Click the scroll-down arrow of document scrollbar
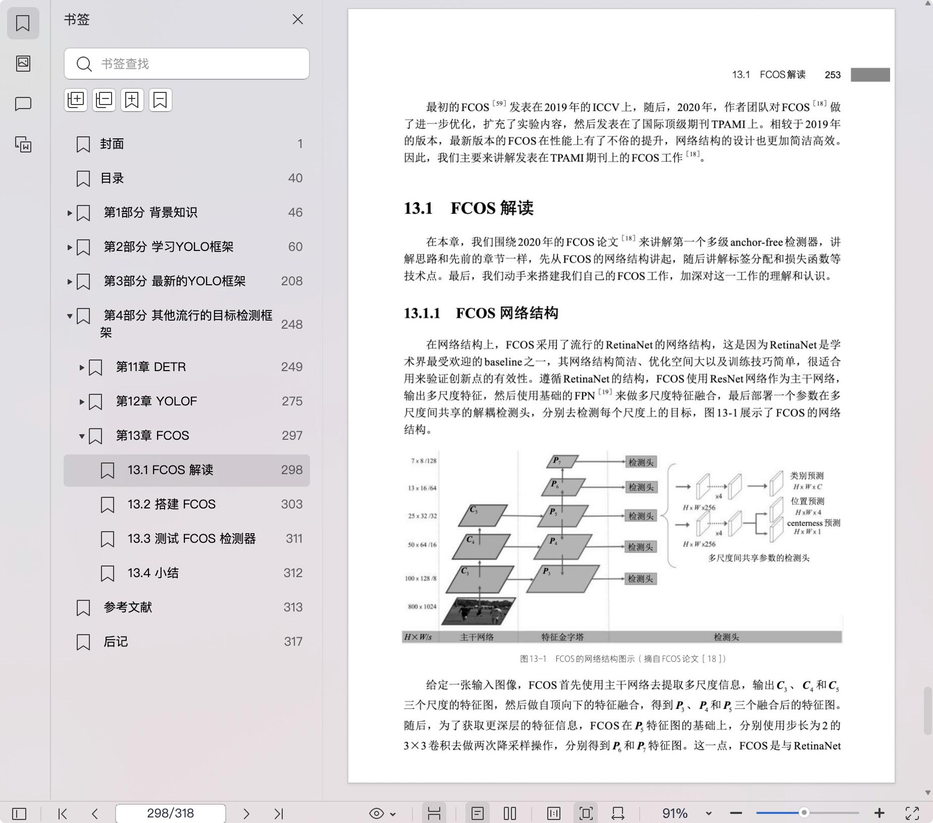 (927, 793)
